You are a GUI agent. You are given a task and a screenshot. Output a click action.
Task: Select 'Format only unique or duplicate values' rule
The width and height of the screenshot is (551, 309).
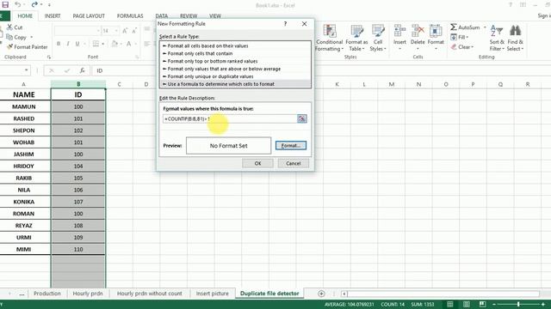pos(235,76)
